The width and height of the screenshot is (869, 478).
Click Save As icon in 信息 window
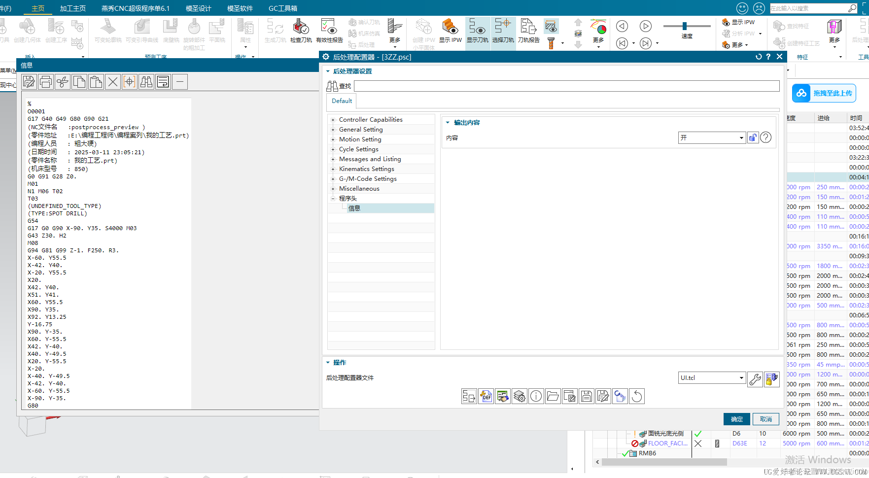tap(29, 82)
